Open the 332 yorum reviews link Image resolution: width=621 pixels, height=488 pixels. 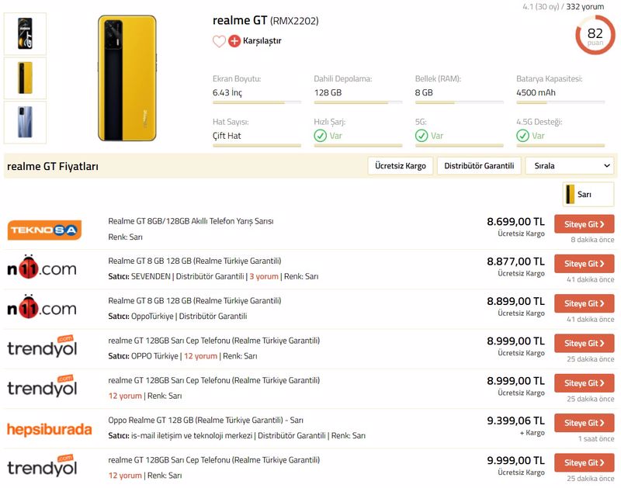(x=585, y=6)
